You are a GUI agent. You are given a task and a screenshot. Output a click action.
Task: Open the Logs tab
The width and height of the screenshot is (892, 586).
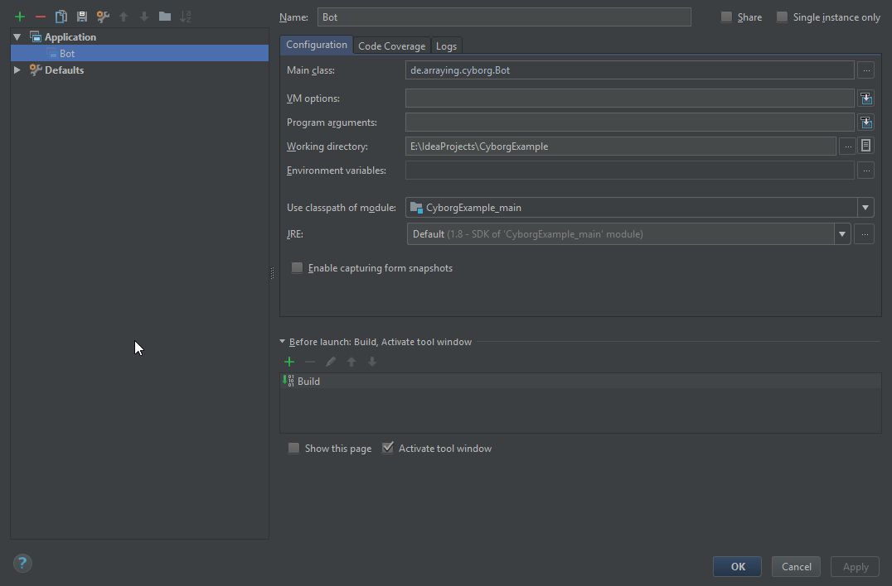pos(447,46)
